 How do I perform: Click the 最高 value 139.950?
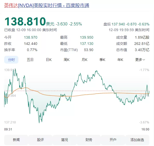pyautogui.click(x=87, y=37)
